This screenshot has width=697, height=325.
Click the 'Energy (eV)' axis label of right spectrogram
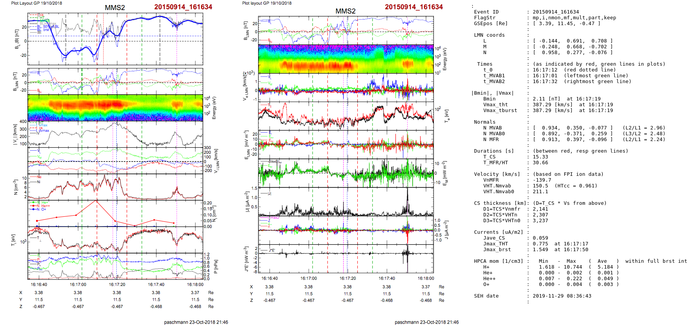(445, 59)
